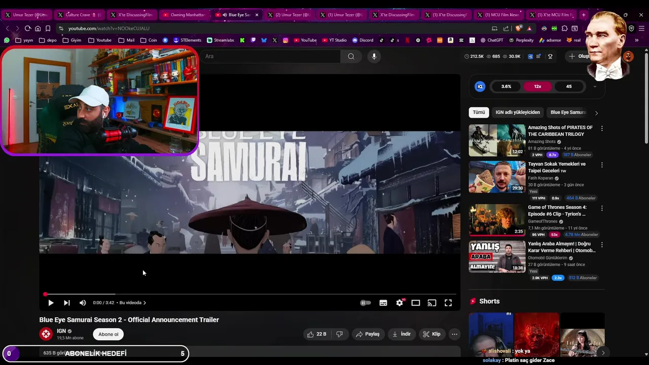Open options menu for Yanlış Araba video
649x365 pixels.
tap(602, 245)
